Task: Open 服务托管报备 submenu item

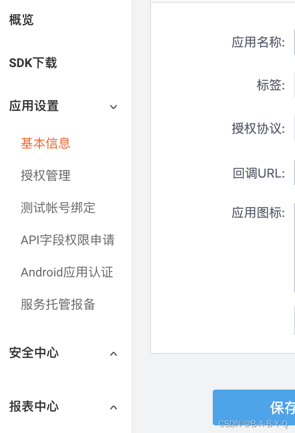Action: tap(58, 304)
